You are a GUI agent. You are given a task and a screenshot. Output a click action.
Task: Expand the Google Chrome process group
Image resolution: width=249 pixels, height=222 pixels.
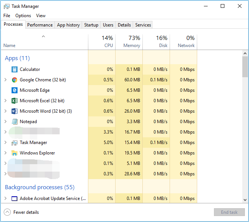coord(5,80)
